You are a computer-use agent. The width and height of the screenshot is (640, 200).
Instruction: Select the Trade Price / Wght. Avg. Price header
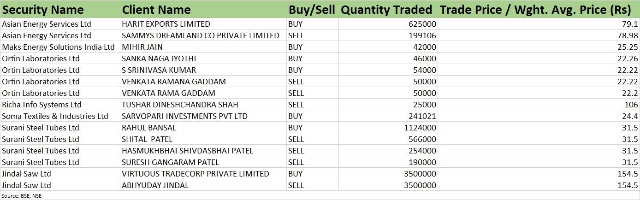539,9
